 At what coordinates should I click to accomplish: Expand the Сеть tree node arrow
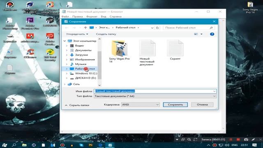pos(65,84)
